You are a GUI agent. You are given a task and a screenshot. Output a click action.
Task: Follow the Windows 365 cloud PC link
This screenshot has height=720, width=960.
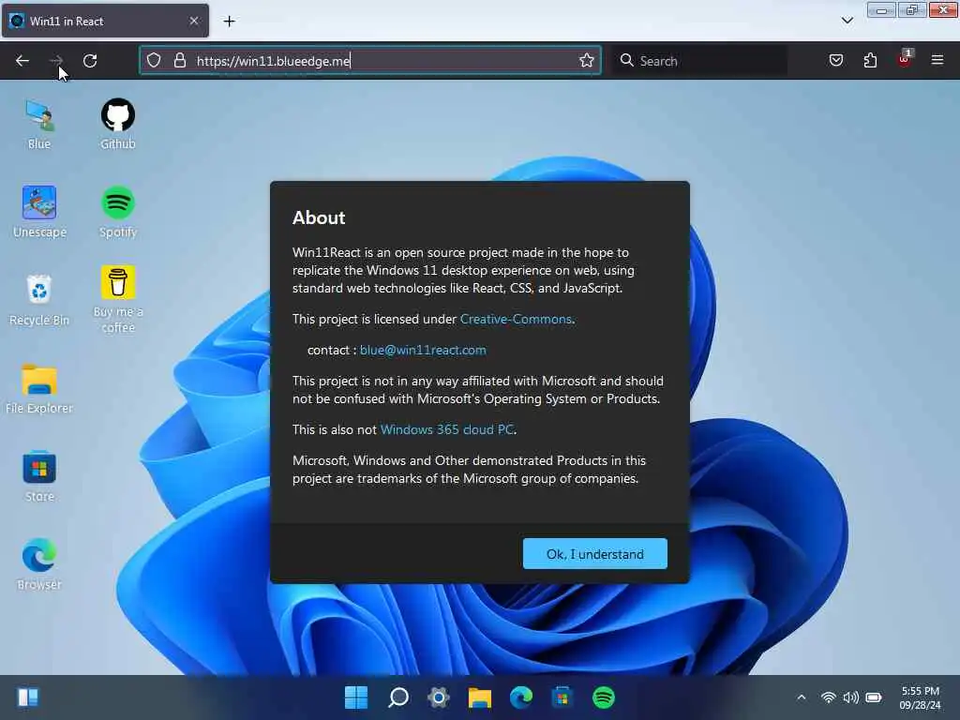pos(447,429)
